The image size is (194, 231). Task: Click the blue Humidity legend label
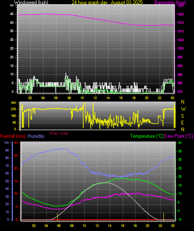pyautogui.click(x=36, y=136)
